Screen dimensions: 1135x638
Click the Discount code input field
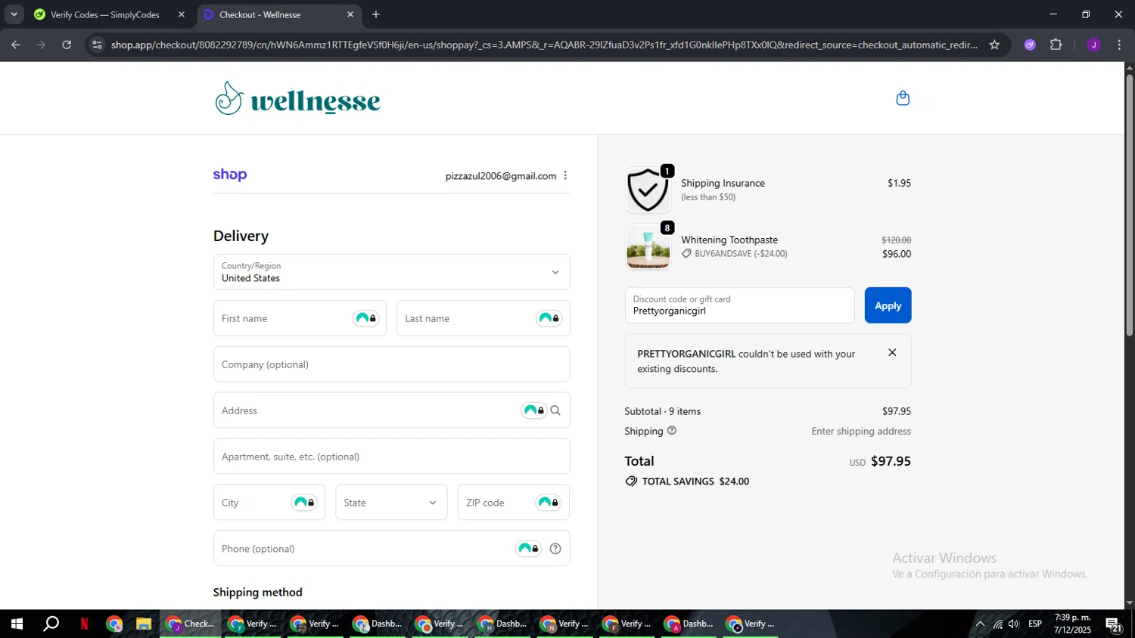click(739, 305)
